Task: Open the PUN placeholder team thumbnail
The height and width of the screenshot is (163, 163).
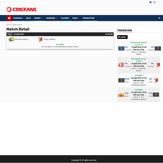Action: (x=156, y=95)
